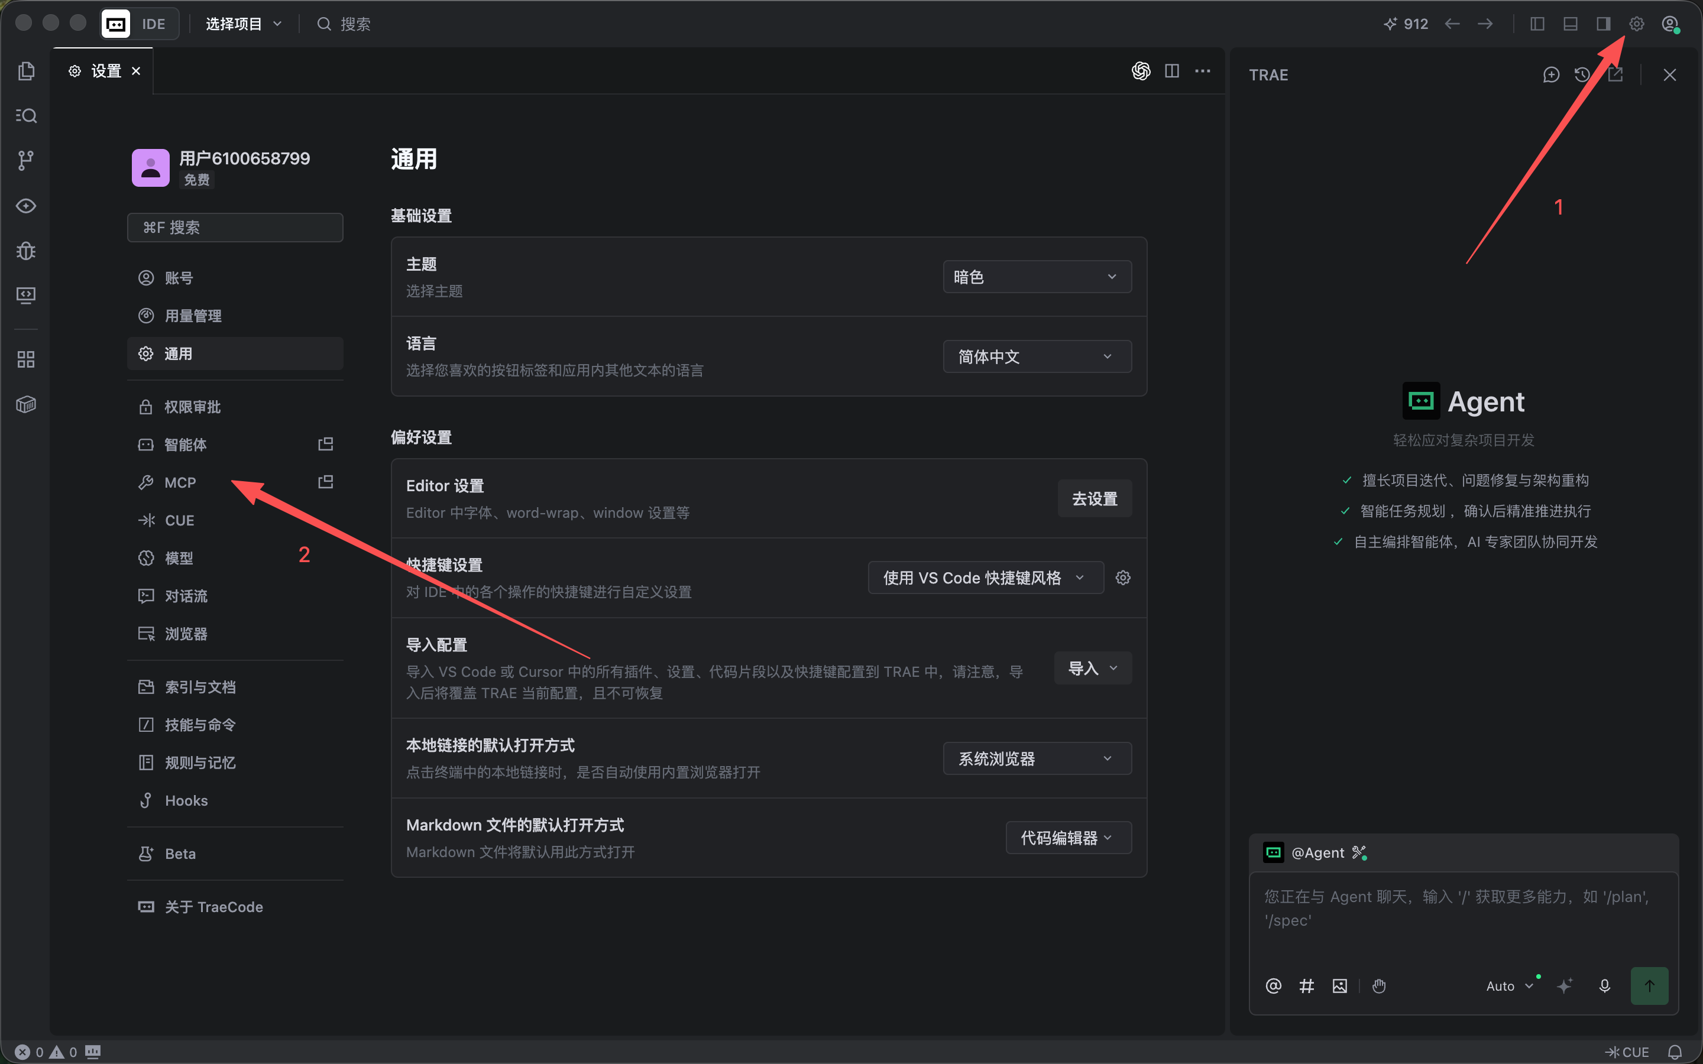Send the message with the green arrow button
The height and width of the screenshot is (1064, 1703).
click(1650, 986)
